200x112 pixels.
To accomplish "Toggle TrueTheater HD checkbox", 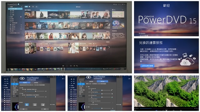I will click(89, 88).
